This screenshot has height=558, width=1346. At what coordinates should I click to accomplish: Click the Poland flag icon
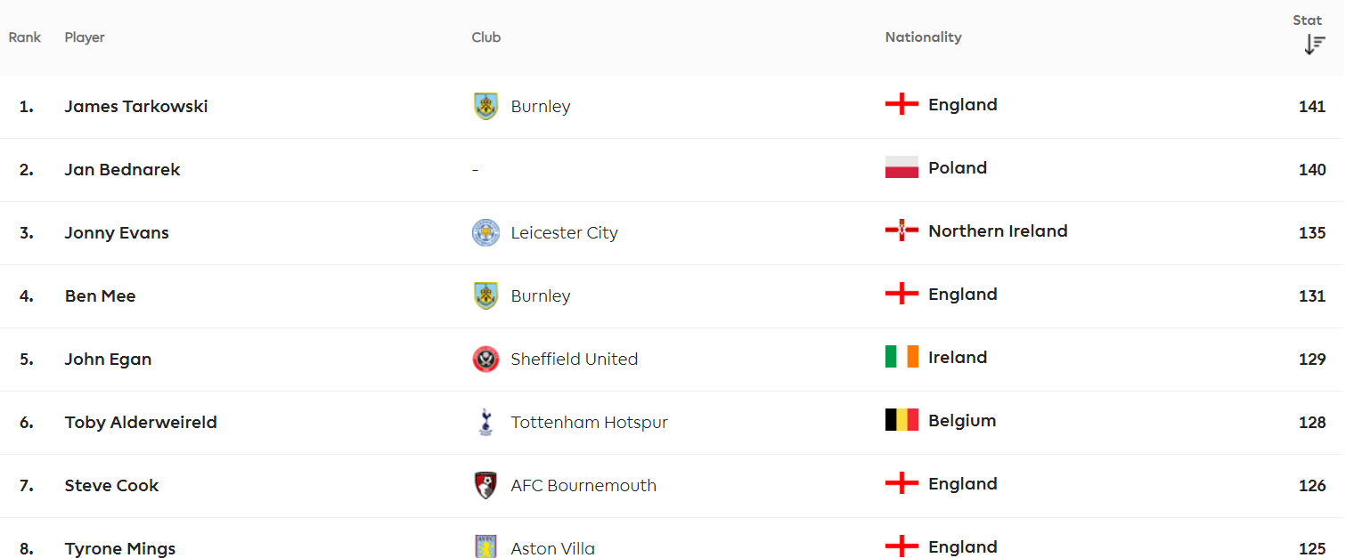(x=901, y=167)
